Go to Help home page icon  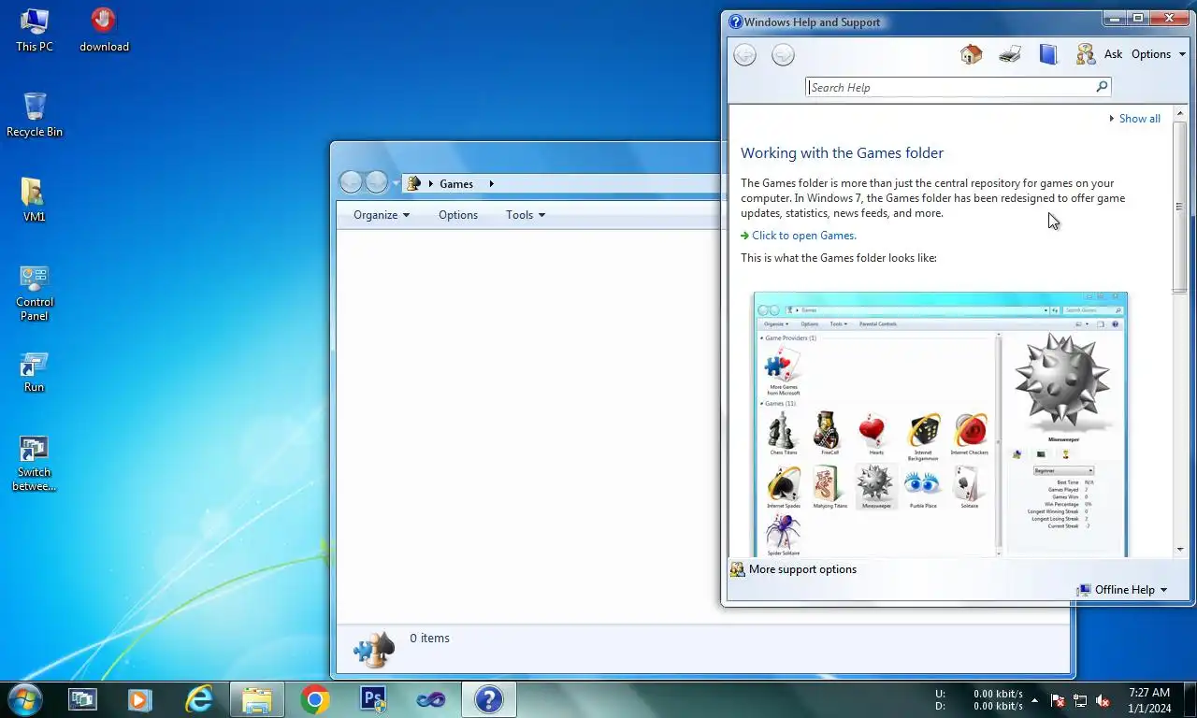click(971, 54)
